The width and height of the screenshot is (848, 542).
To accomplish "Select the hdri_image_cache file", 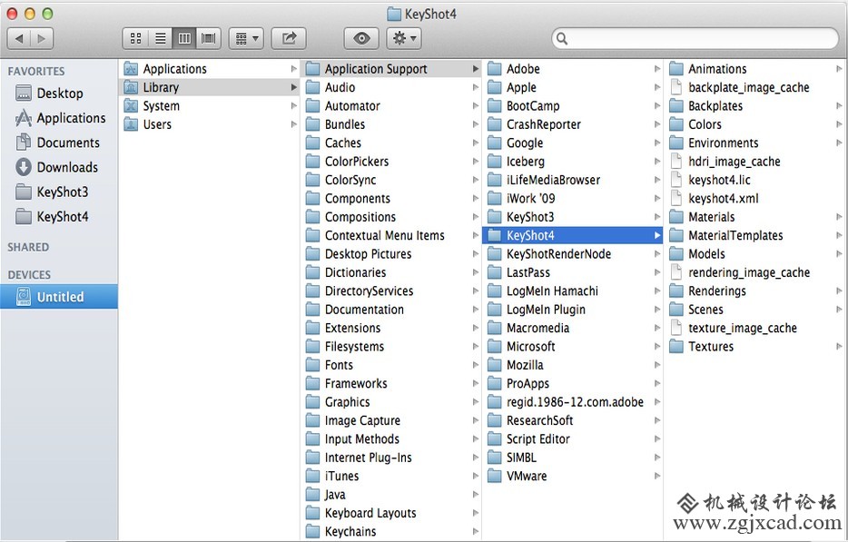I will (754, 162).
